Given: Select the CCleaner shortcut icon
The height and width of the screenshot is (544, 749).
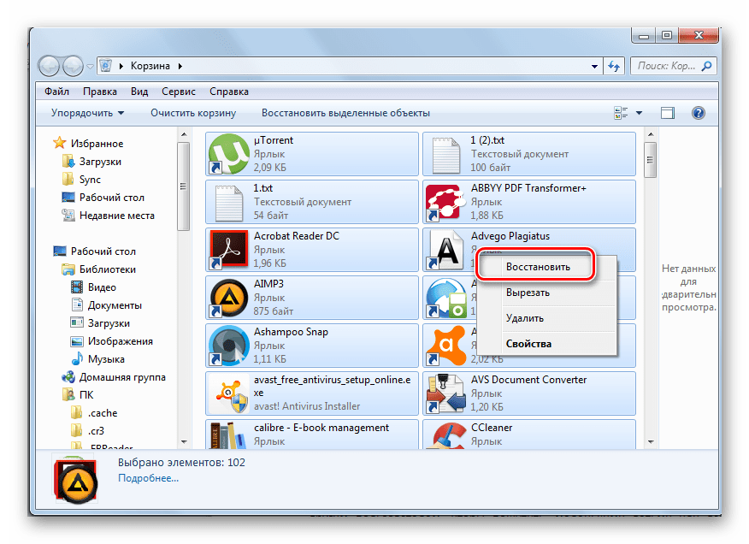Looking at the screenshot, I should click(x=448, y=436).
